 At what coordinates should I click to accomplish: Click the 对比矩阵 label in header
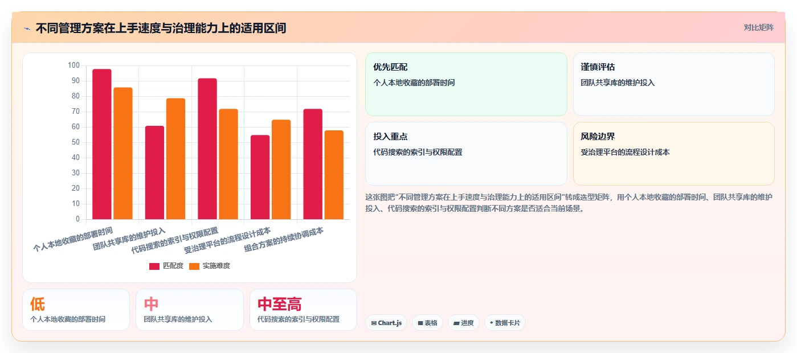coord(758,27)
